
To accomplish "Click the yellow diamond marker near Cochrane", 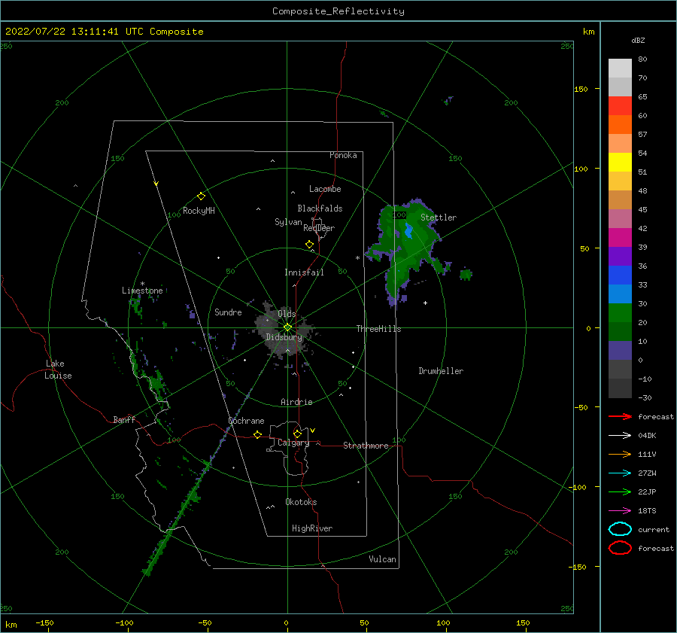I will [x=257, y=434].
